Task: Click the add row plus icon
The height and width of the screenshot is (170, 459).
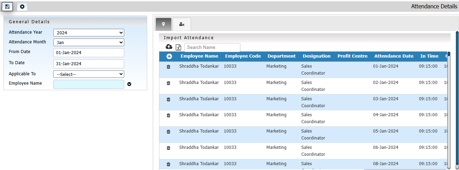Action: point(169,56)
